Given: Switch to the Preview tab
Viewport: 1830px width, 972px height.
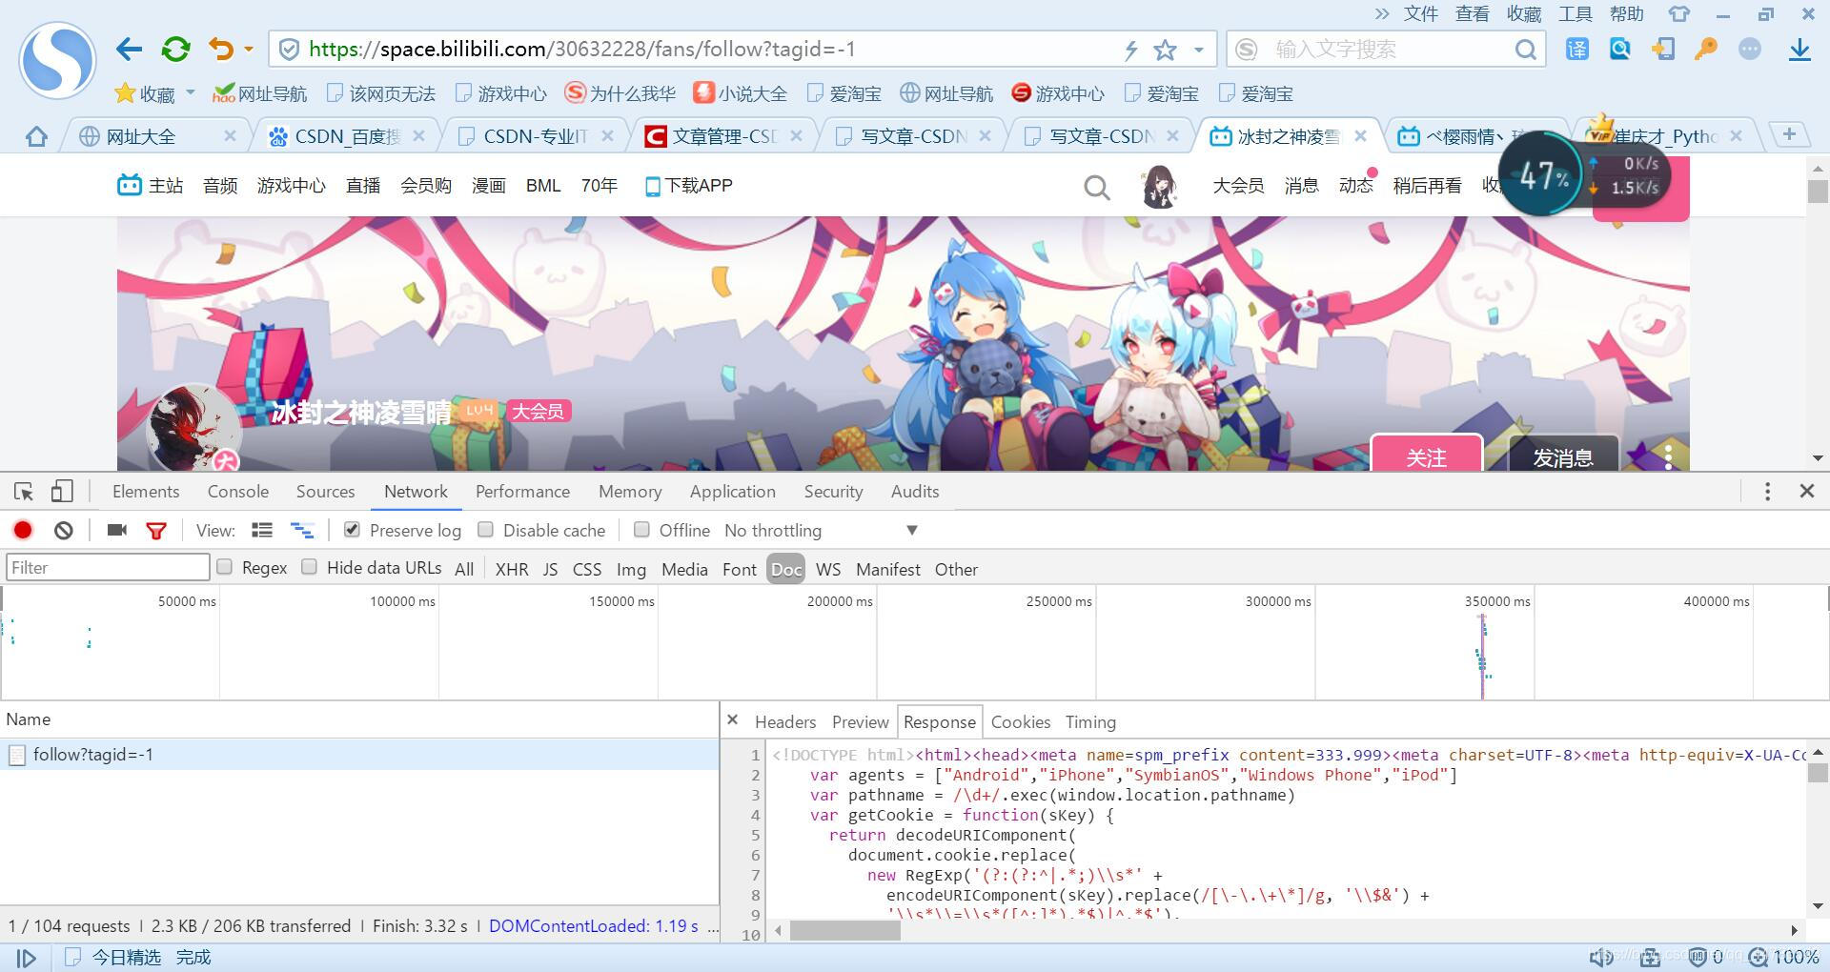Looking at the screenshot, I should pos(860,722).
